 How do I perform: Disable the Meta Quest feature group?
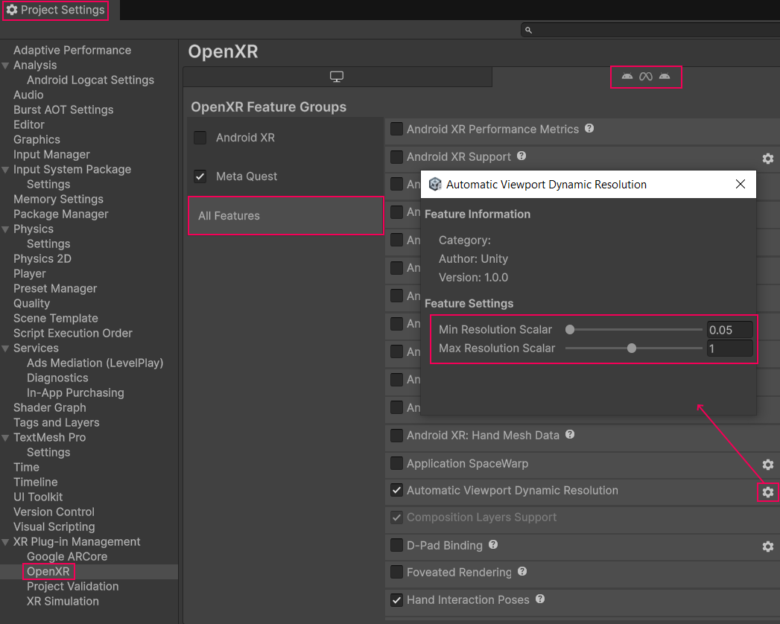[x=200, y=176]
